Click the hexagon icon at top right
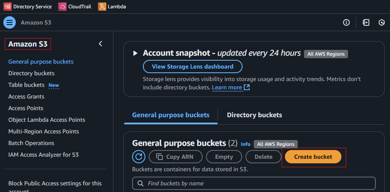This screenshot has height=192, width=390. point(382,23)
